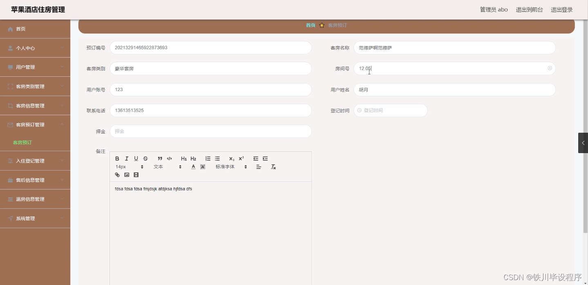
Task: Apply superscript formatting
Action: tap(241, 158)
